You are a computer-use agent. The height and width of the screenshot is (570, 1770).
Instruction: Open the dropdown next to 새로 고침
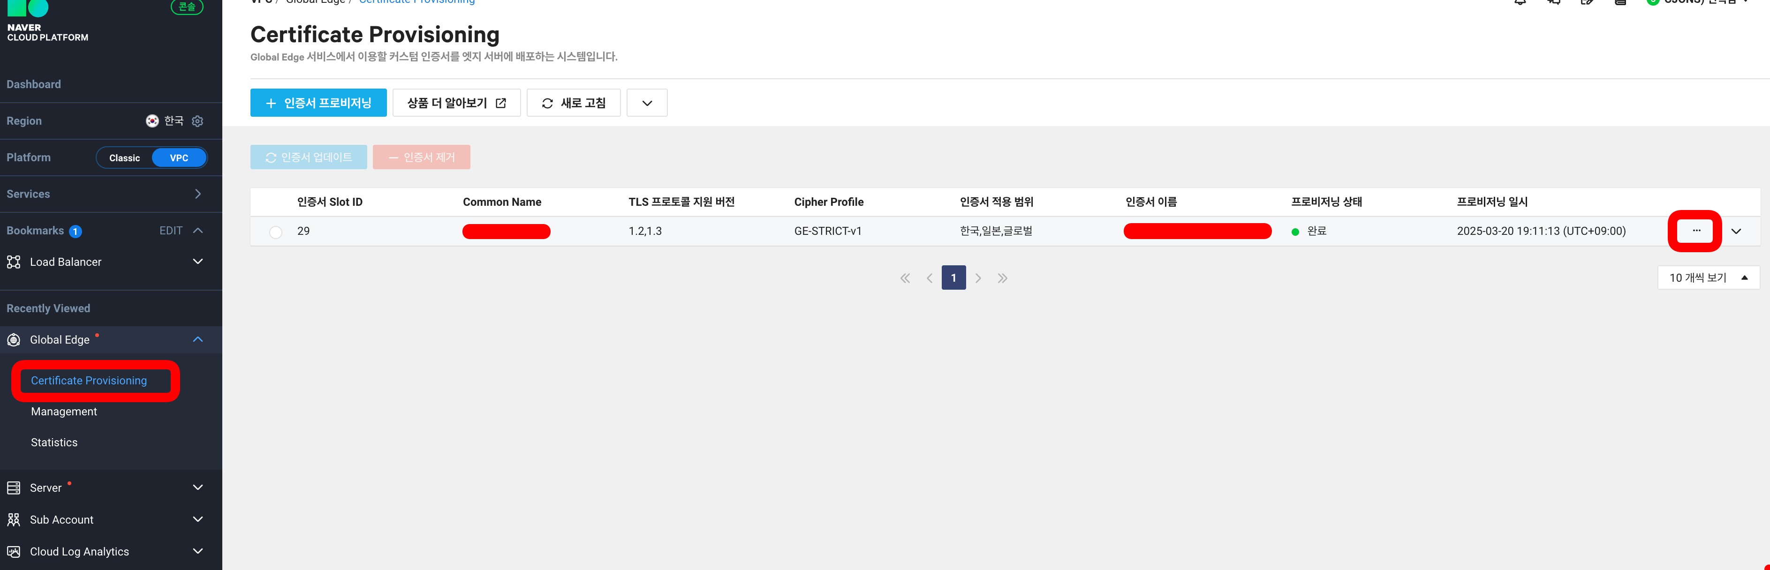click(x=647, y=103)
